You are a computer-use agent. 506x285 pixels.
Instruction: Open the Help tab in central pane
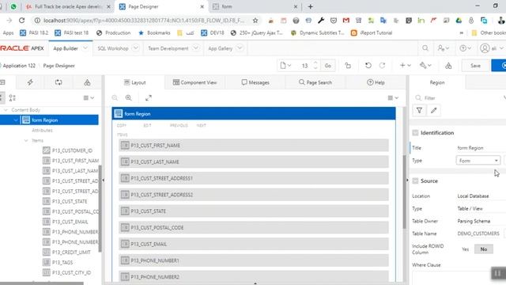click(x=376, y=82)
